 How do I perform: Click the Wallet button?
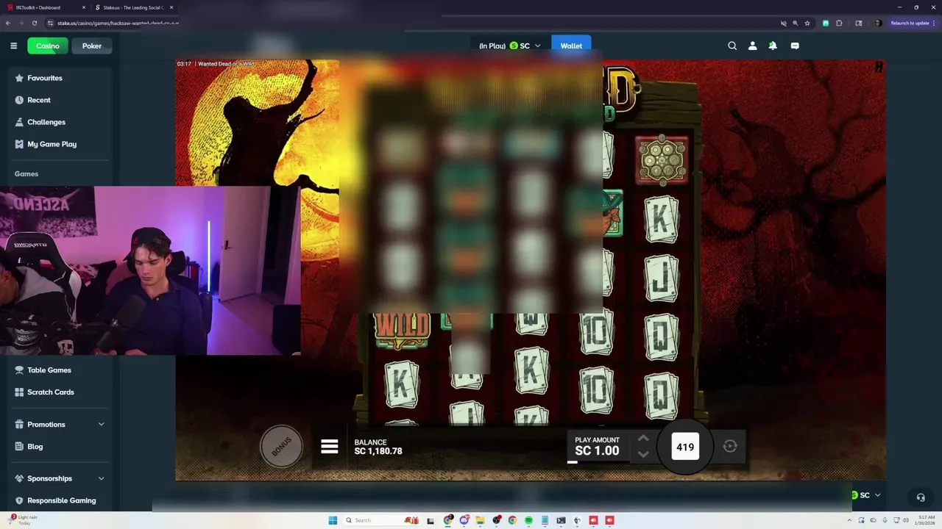pos(571,46)
